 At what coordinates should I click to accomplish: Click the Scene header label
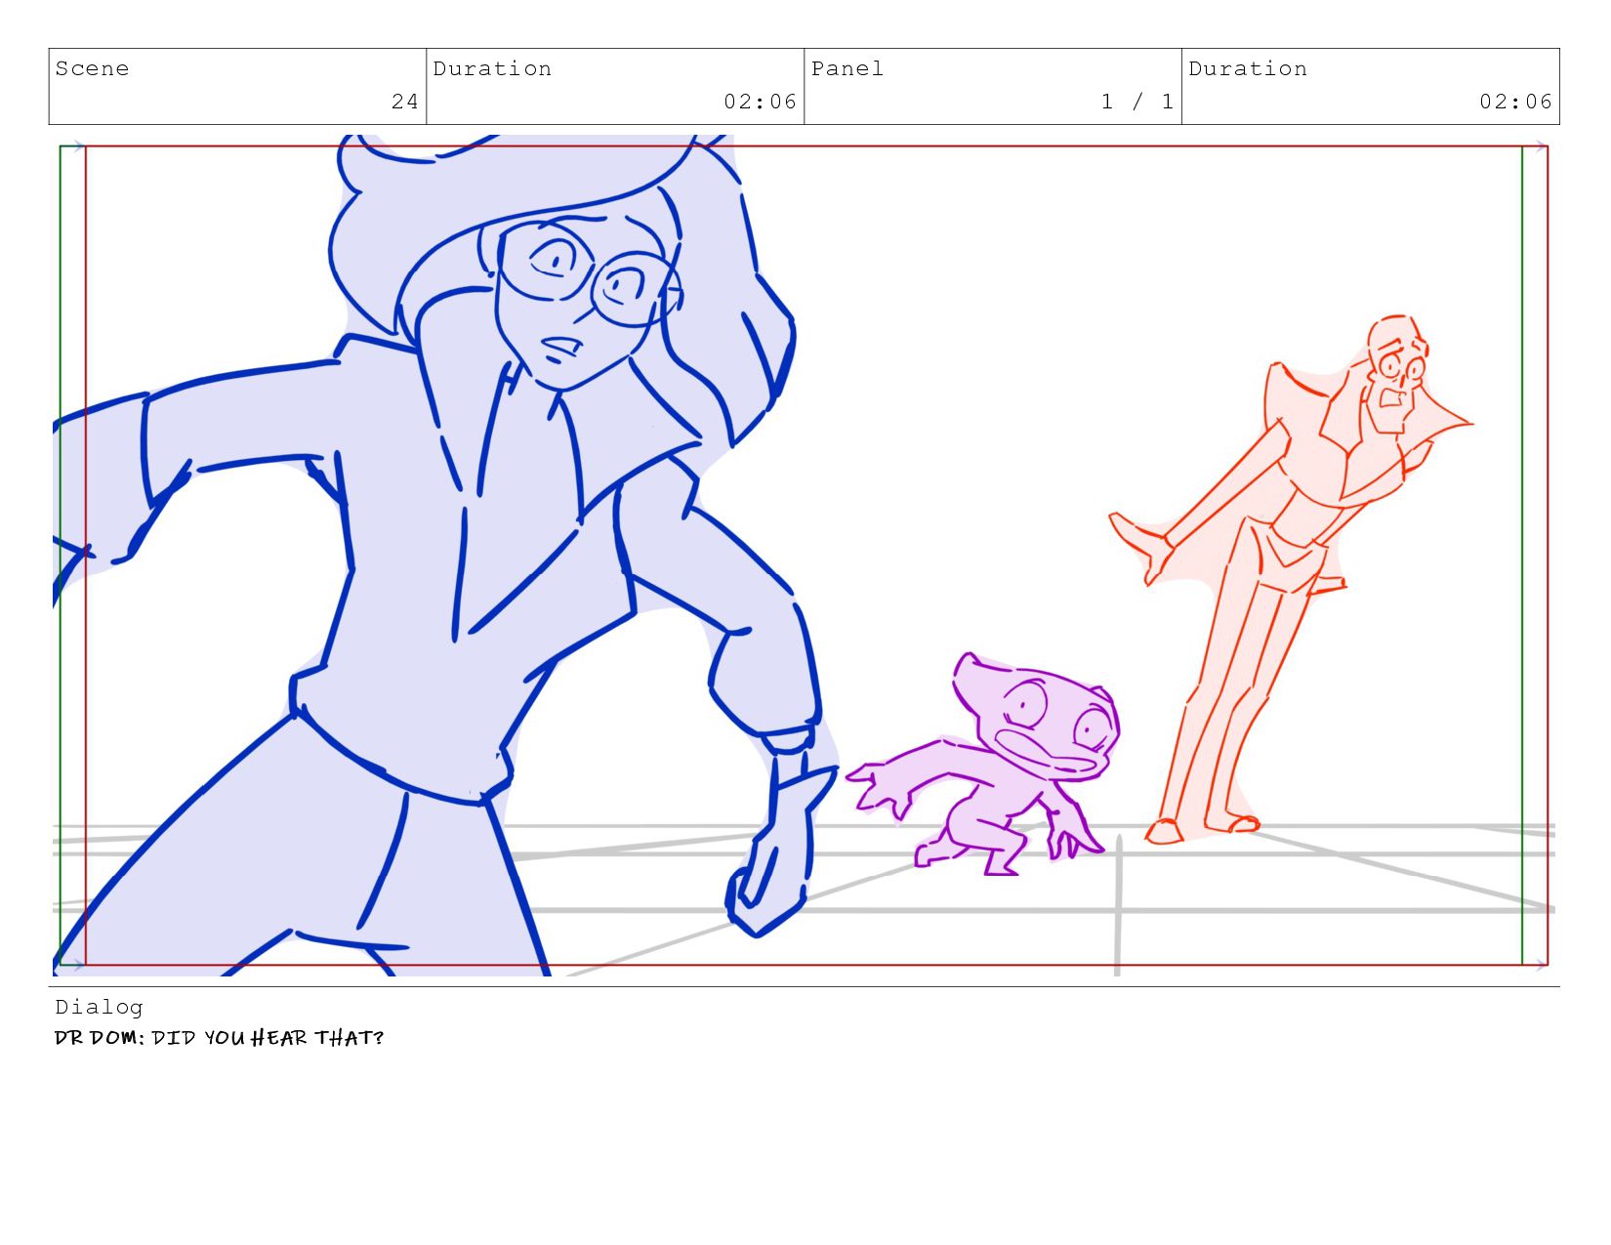coord(92,68)
